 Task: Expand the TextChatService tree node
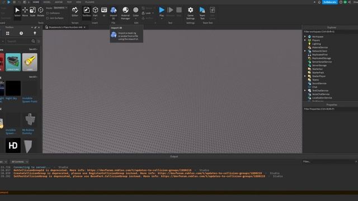click(x=305, y=90)
